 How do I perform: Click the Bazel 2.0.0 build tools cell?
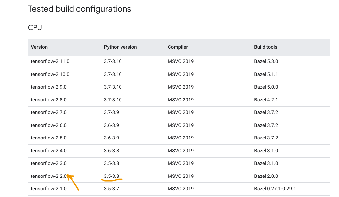pyautogui.click(x=266, y=176)
